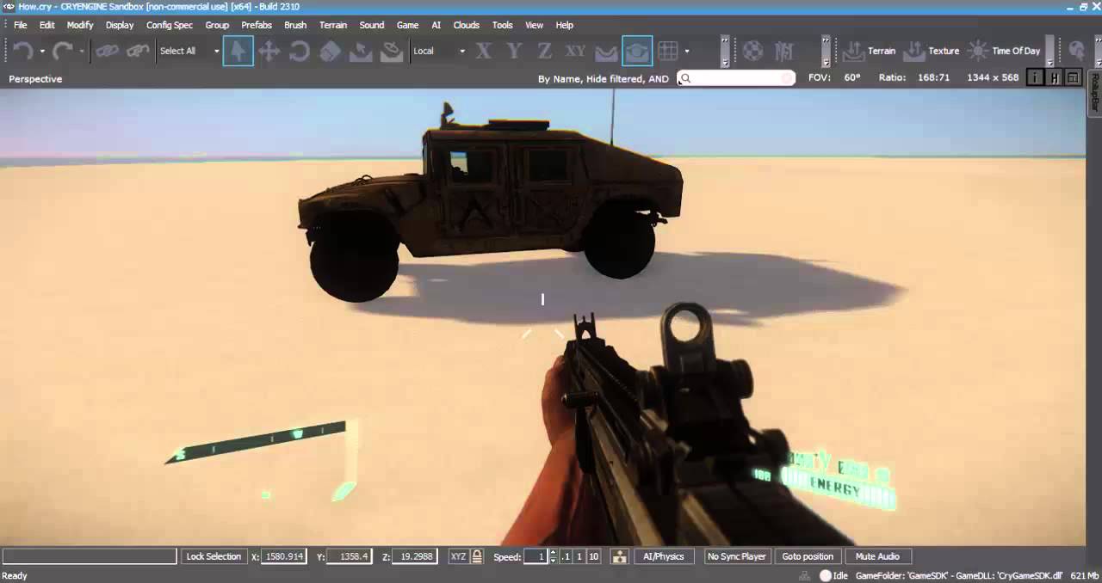Click the Lock Selection button
Viewport: 1102px width, 583px height.
tap(214, 556)
